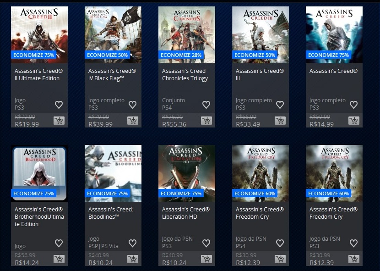The width and height of the screenshot is (380, 271).
Task: Add Liberation HD to the cart
Action: [x=206, y=259]
